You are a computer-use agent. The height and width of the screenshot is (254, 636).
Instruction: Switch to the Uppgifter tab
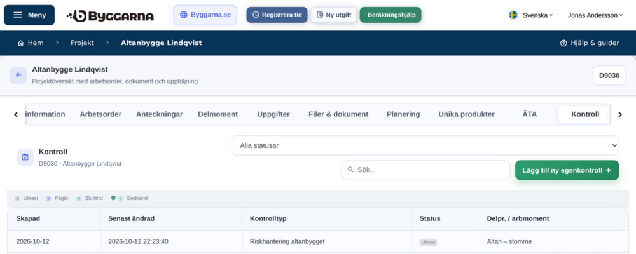[x=273, y=114]
